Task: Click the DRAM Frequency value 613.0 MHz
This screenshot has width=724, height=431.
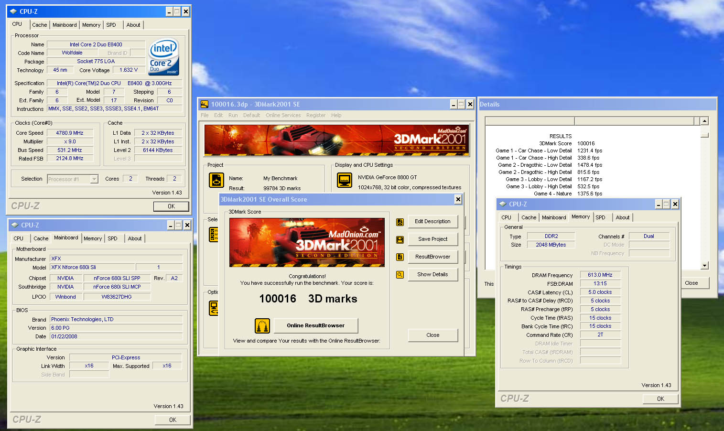Action: pyautogui.click(x=600, y=275)
